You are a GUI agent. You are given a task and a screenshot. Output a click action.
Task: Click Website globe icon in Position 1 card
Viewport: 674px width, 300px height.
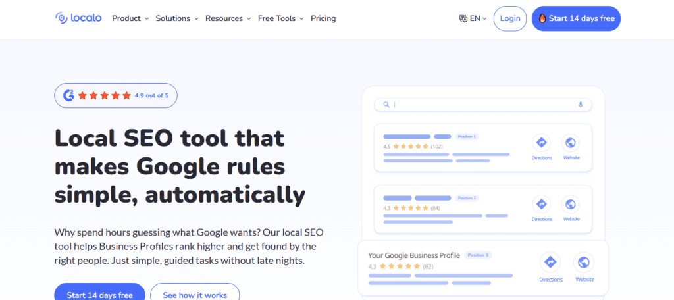pos(571,143)
